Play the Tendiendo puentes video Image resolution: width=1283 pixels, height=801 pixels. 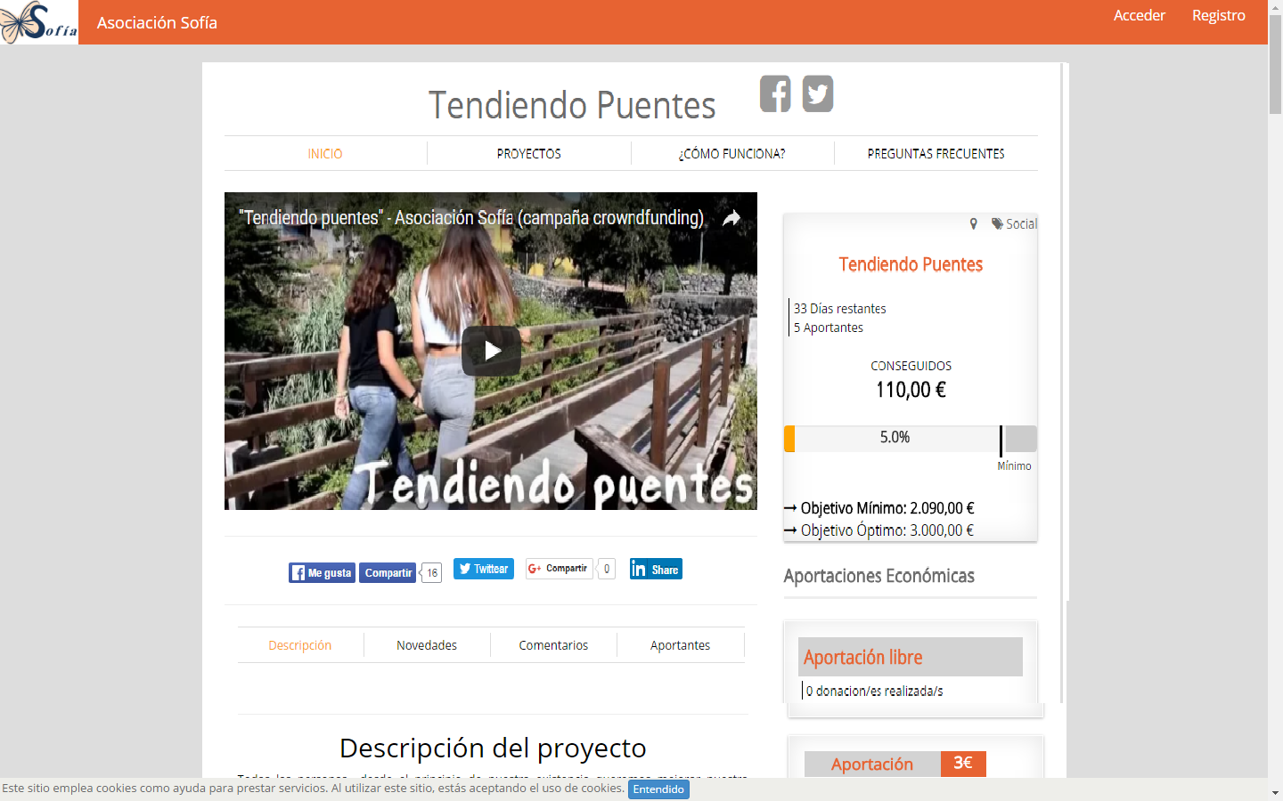tap(491, 351)
